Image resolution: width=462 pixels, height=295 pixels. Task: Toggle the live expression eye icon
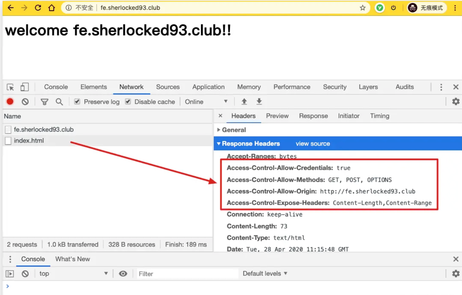123,274
